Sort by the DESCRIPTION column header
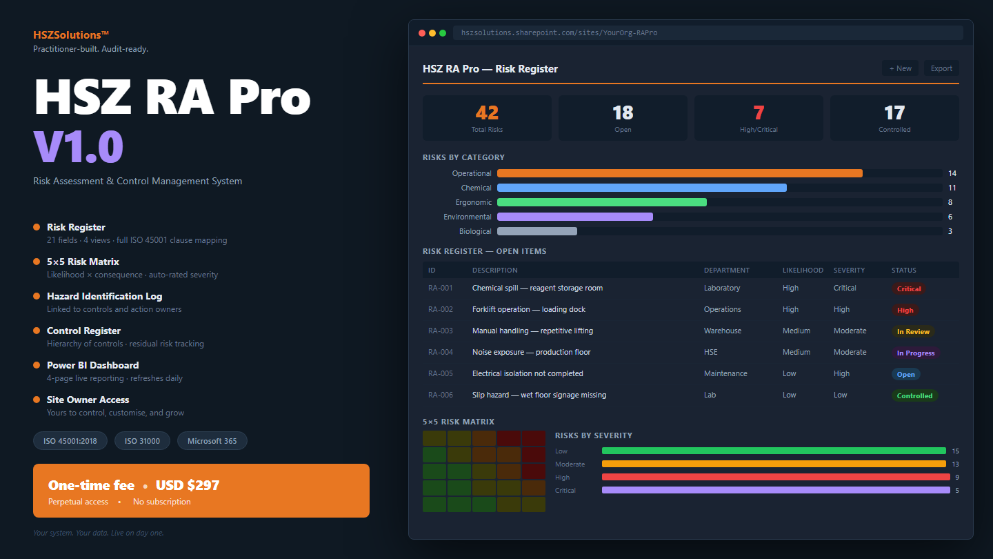The width and height of the screenshot is (993, 559). (x=495, y=271)
